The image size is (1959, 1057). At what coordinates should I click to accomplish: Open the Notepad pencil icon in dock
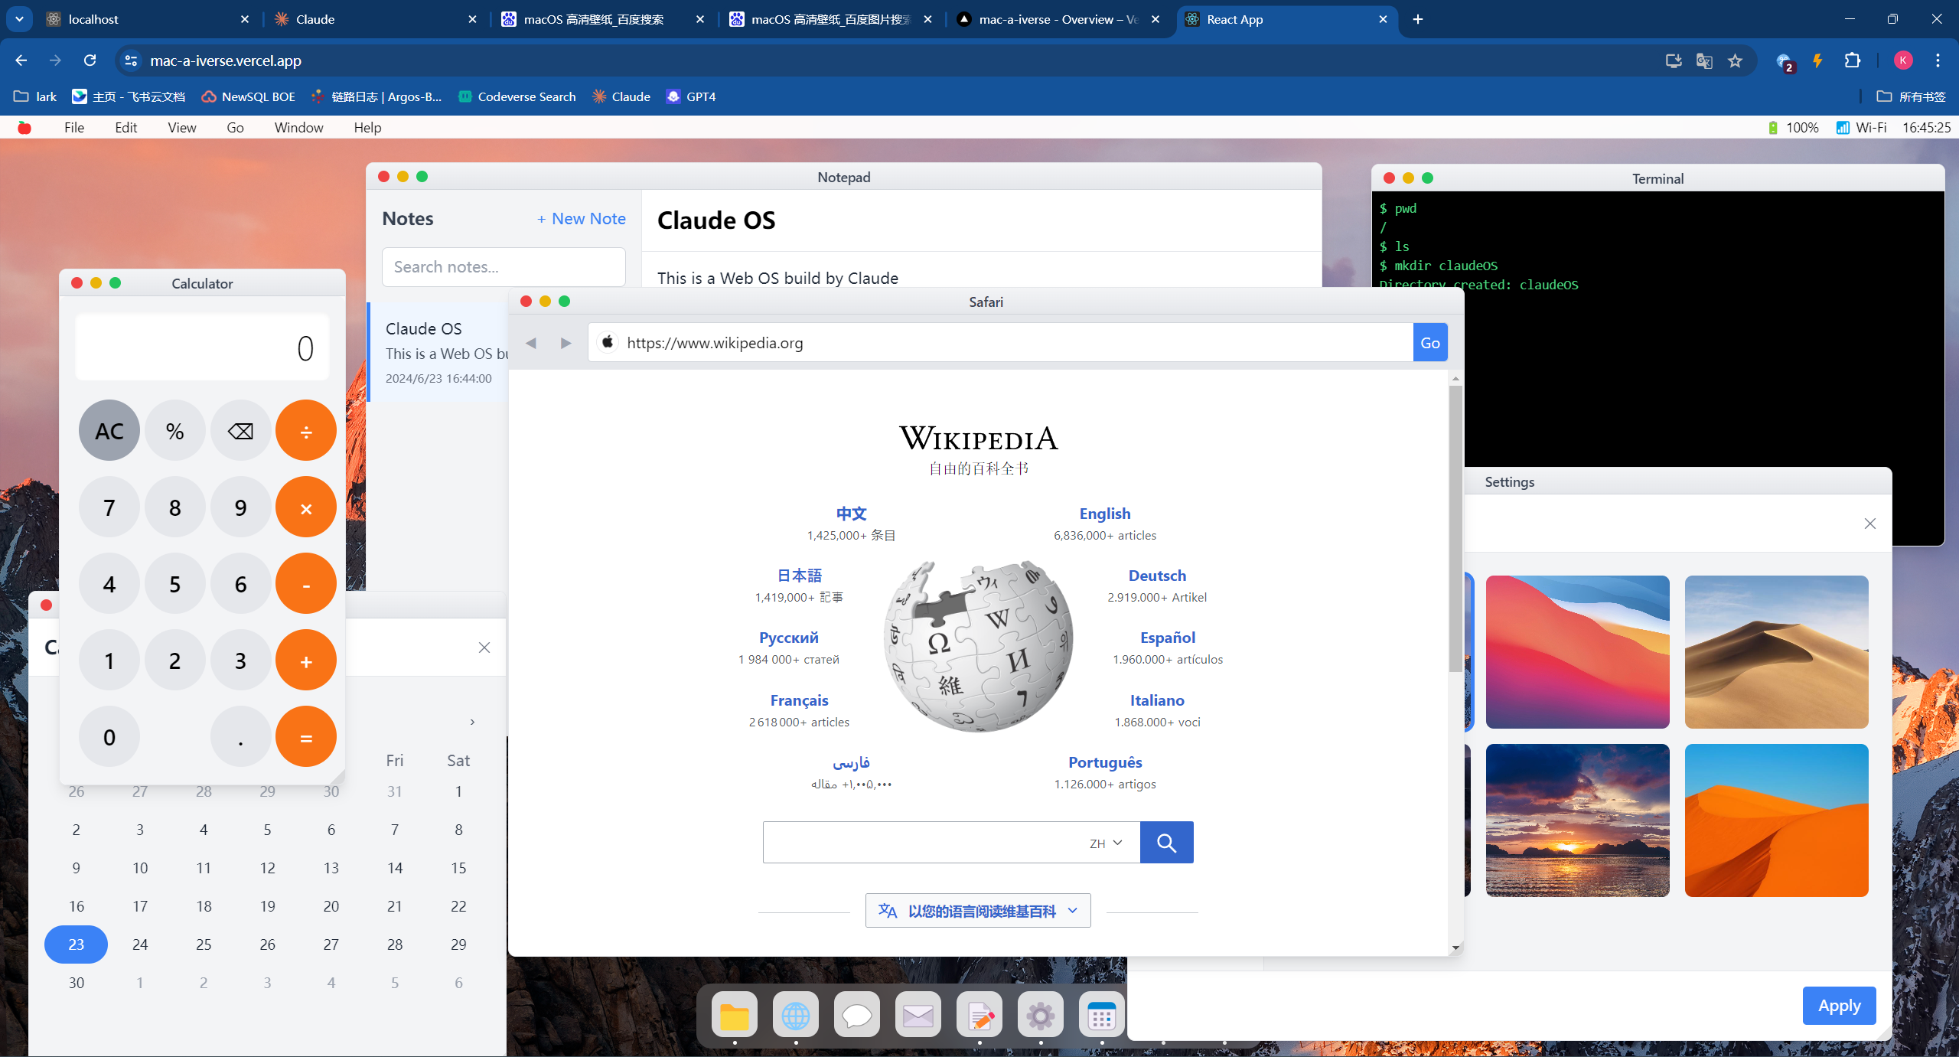(979, 1016)
